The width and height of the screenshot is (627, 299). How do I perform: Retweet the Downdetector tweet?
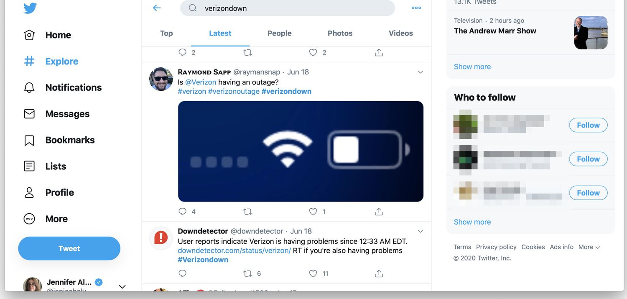[x=248, y=273]
